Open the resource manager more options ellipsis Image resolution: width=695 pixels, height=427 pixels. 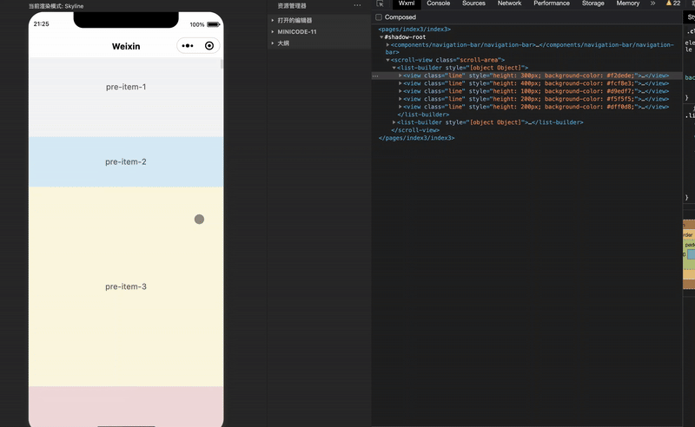click(357, 5)
